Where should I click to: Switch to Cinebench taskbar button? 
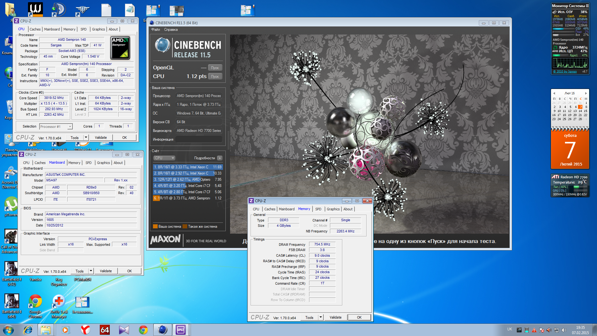click(x=162, y=330)
